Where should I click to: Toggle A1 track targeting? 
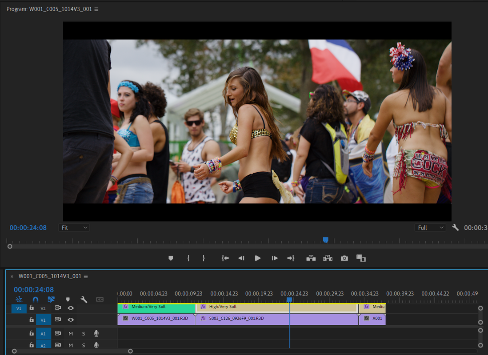tap(43, 334)
